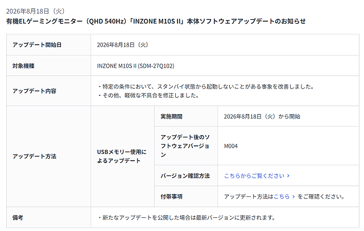Click the 対象機種 header cell
The image size is (364, 231).
(x=48, y=66)
